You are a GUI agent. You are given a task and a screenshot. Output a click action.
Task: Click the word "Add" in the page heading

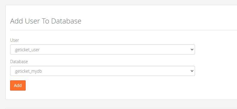click(x=16, y=21)
